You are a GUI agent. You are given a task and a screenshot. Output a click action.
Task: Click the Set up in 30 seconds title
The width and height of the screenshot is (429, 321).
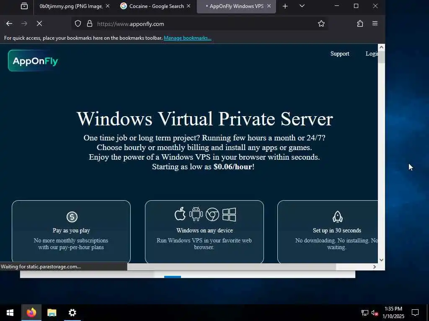[337, 230]
